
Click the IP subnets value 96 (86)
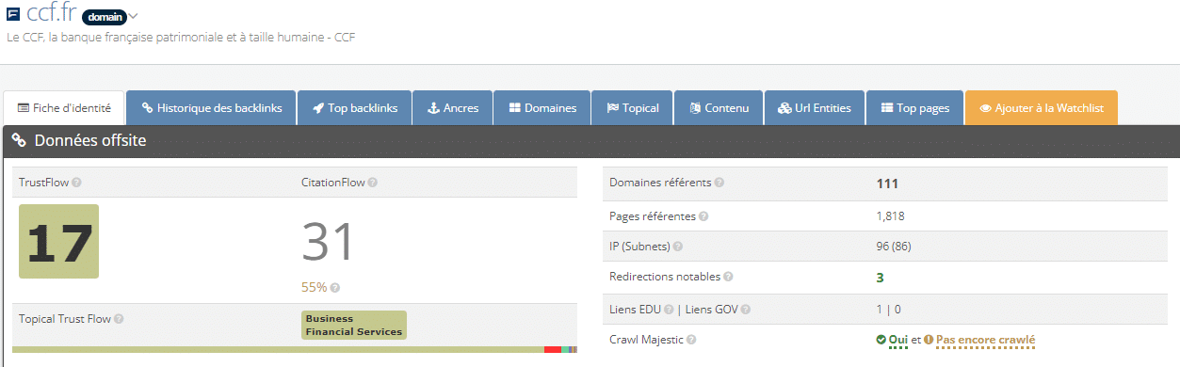tap(894, 247)
